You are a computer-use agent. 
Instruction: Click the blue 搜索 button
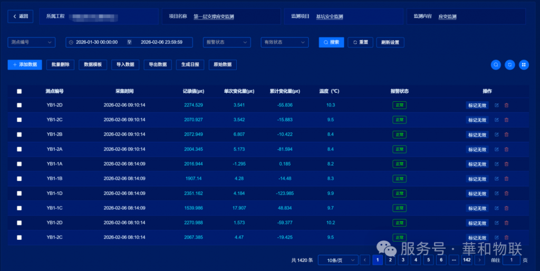tap(331, 42)
